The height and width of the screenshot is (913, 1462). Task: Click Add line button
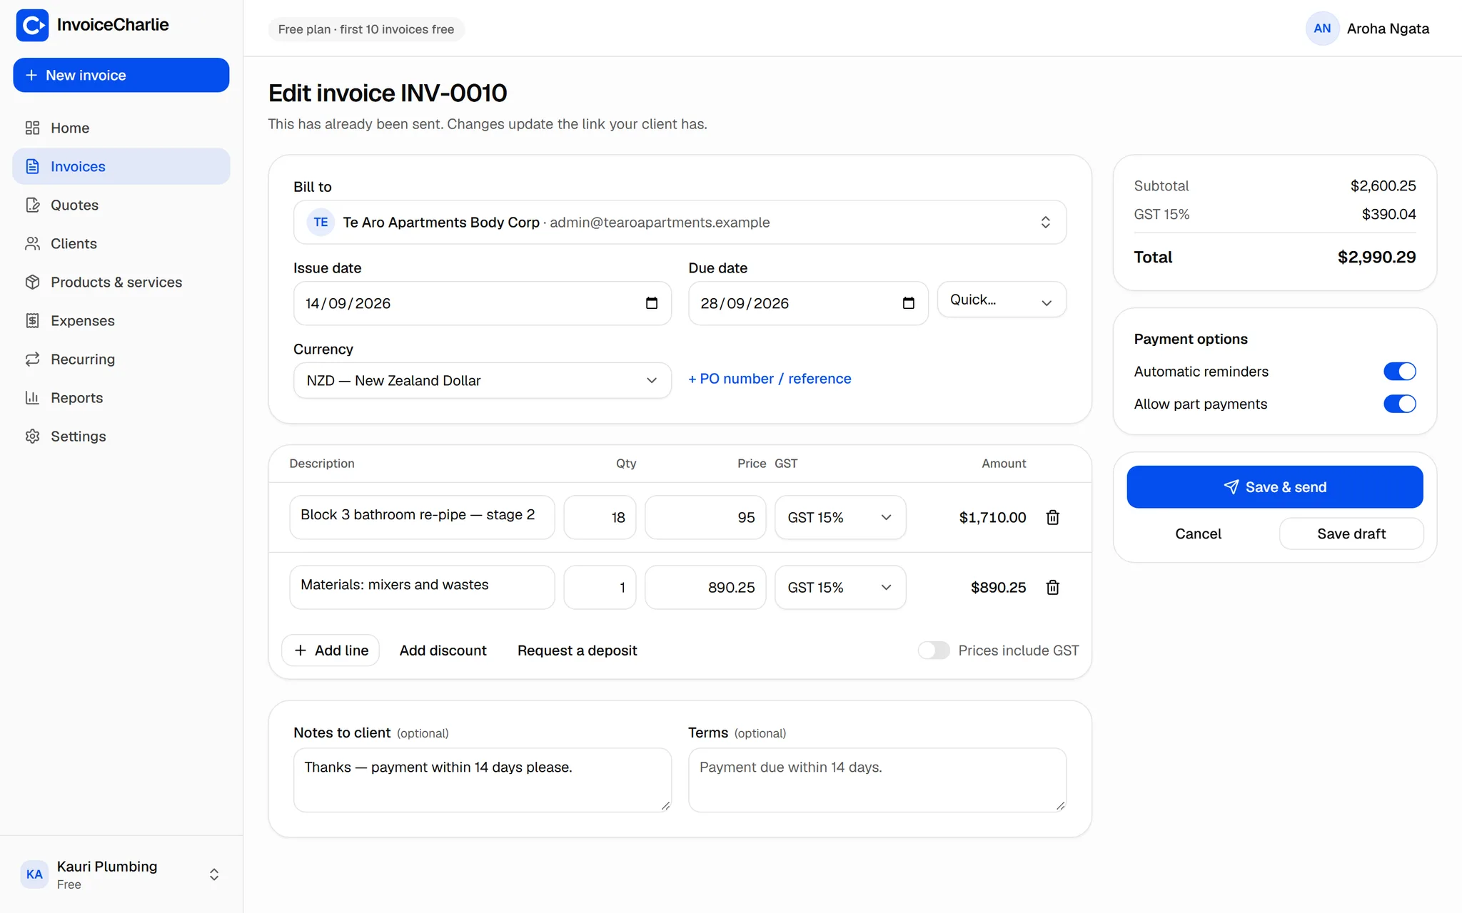(x=331, y=651)
